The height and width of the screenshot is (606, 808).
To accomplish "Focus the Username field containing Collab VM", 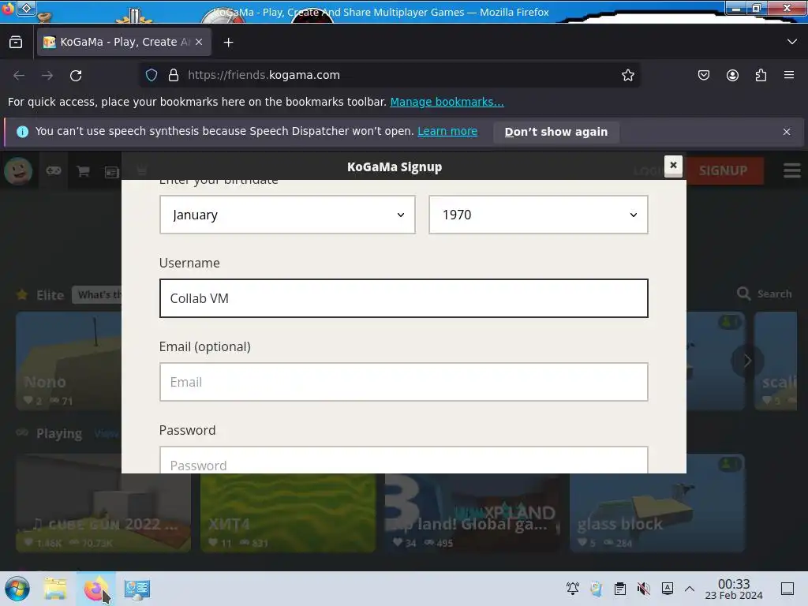I will tap(403, 298).
